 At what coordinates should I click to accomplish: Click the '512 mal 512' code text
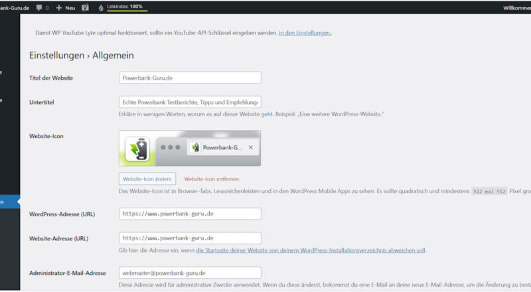pos(489,191)
